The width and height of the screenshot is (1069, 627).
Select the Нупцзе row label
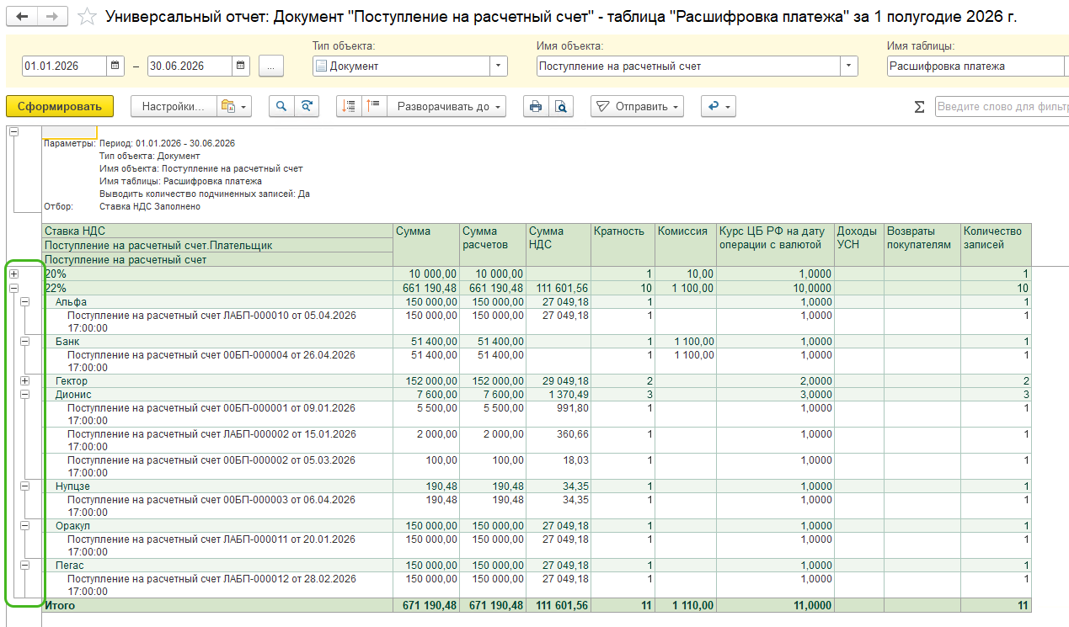click(x=72, y=486)
